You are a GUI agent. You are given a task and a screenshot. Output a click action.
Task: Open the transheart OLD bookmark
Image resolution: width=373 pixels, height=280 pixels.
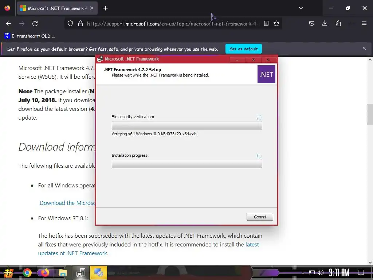[x=30, y=36]
